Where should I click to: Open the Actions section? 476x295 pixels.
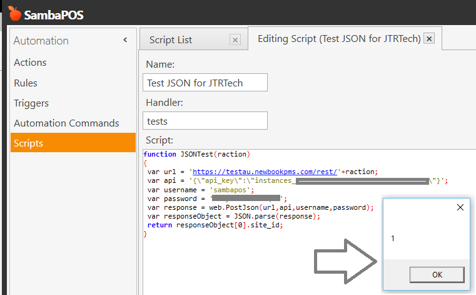pos(30,63)
